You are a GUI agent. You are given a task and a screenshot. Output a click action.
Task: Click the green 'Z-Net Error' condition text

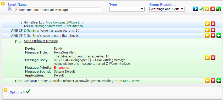tap(31, 31)
